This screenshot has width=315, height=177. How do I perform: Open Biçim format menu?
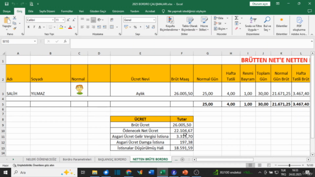pyautogui.click(x=220, y=29)
